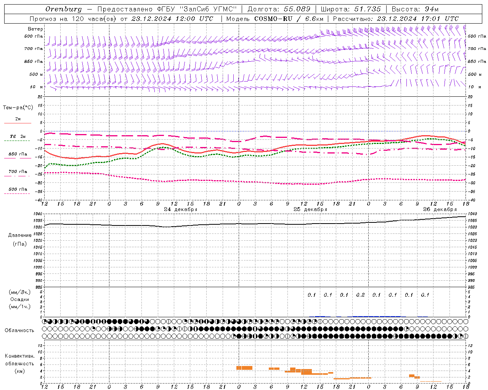Image resolution: width=488 pixels, height=390 pixels.
Task: Click the first orange convective cloud bar
Action: [244, 368]
